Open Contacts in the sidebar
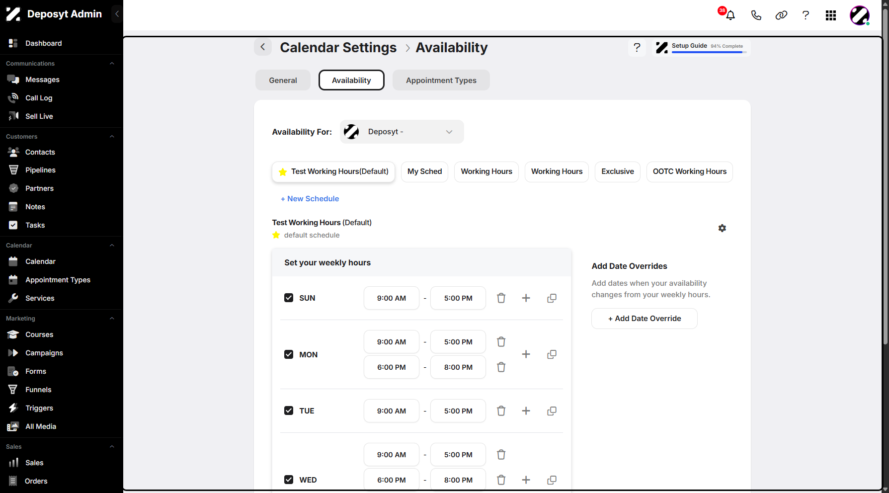 (40, 152)
